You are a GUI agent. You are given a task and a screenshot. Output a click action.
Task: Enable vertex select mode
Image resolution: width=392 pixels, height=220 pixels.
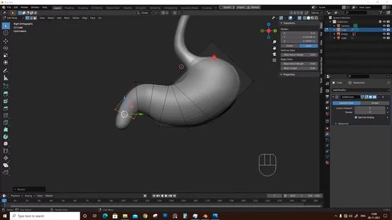[x=27, y=18]
